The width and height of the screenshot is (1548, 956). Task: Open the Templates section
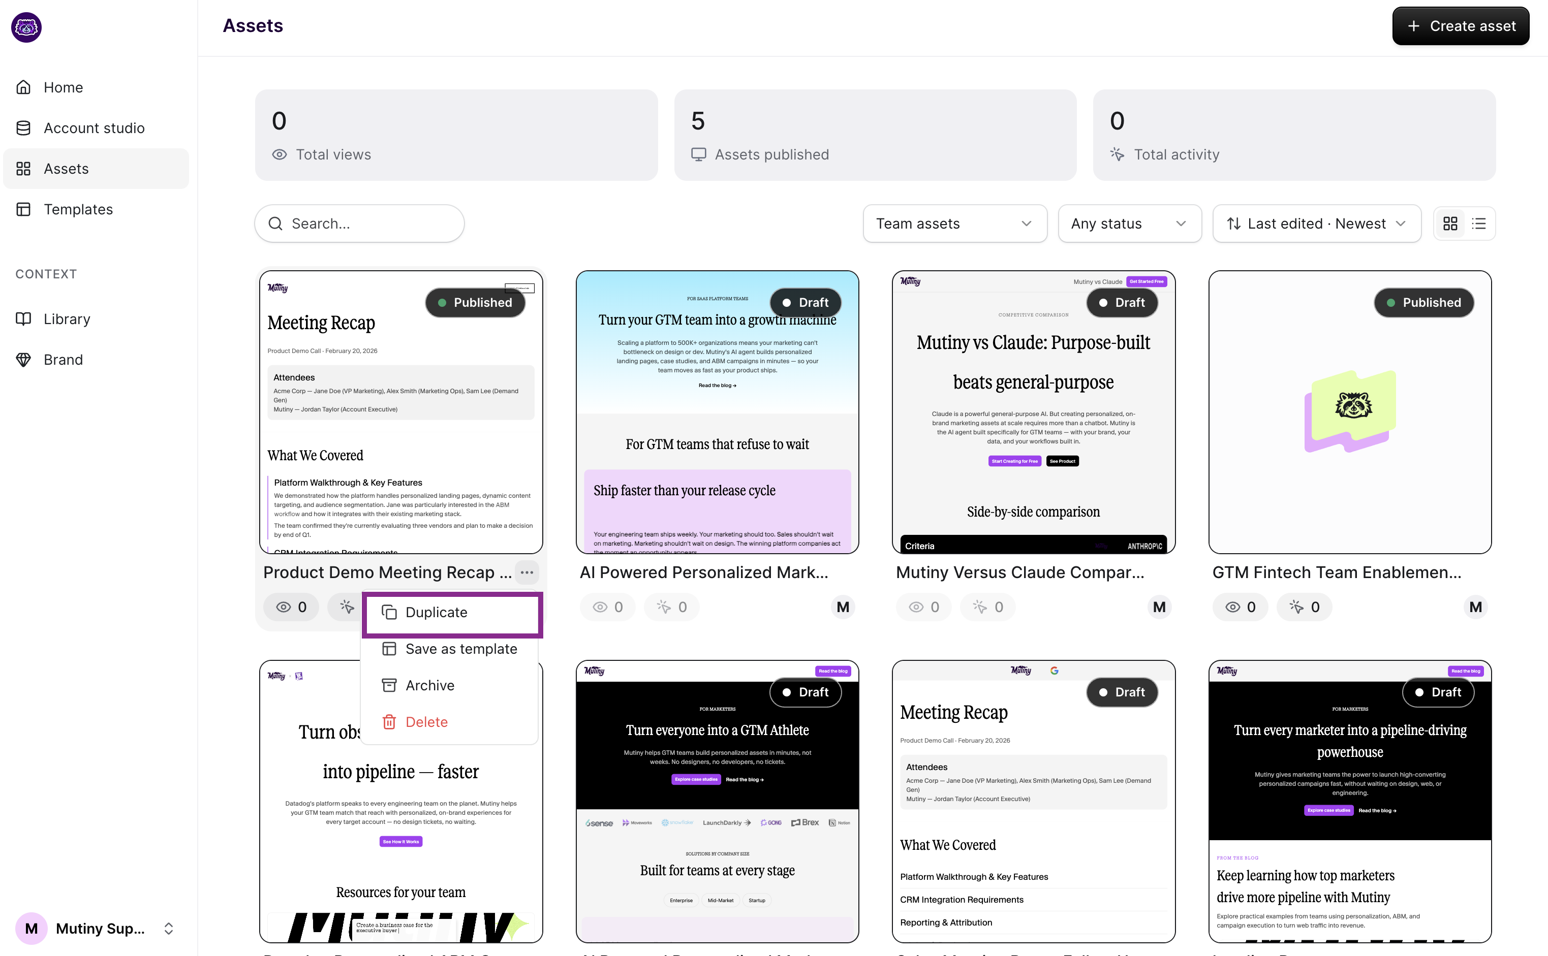tap(96, 209)
